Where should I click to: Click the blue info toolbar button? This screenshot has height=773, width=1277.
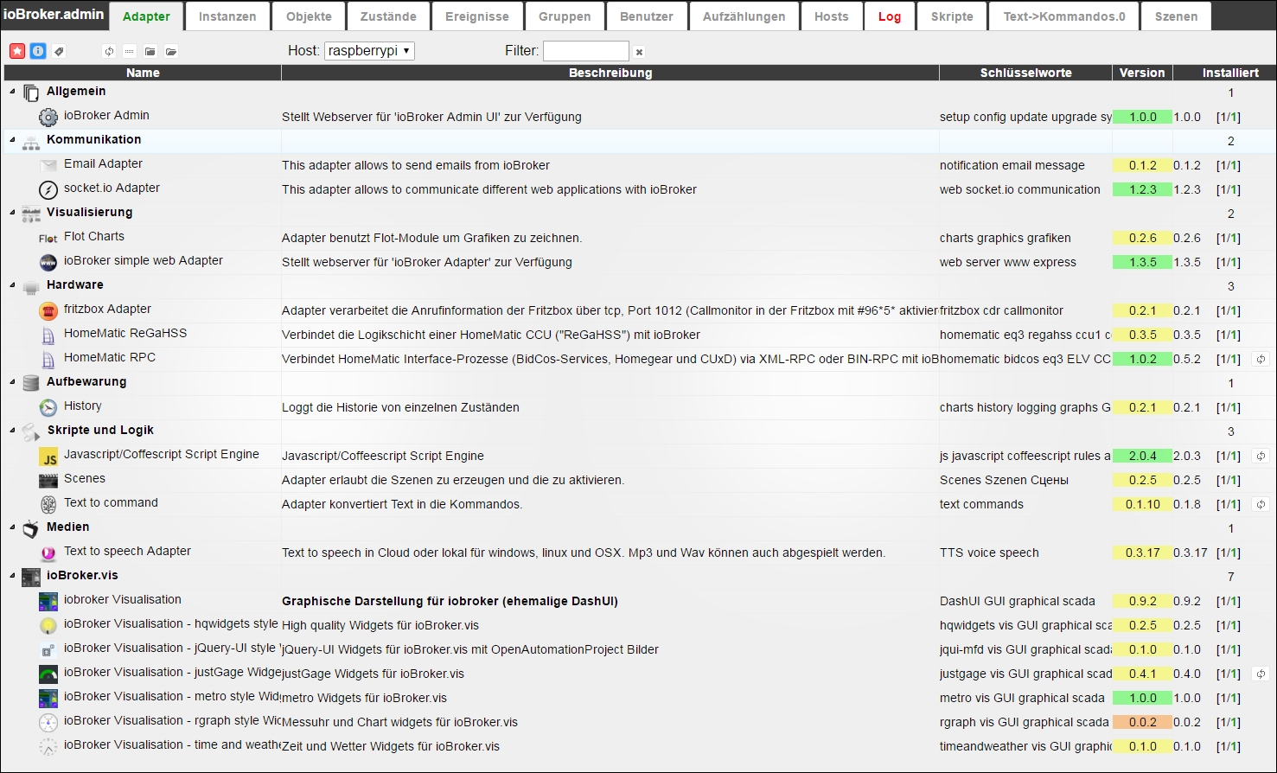[x=38, y=51]
